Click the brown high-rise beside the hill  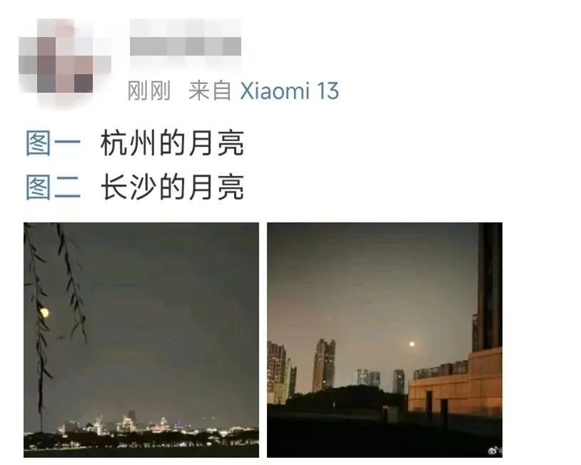tap(324, 364)
